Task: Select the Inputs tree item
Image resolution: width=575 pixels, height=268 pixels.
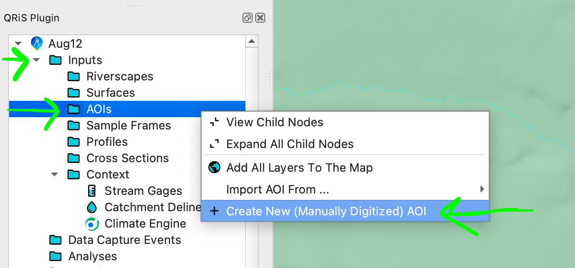Action: (85, 60)
